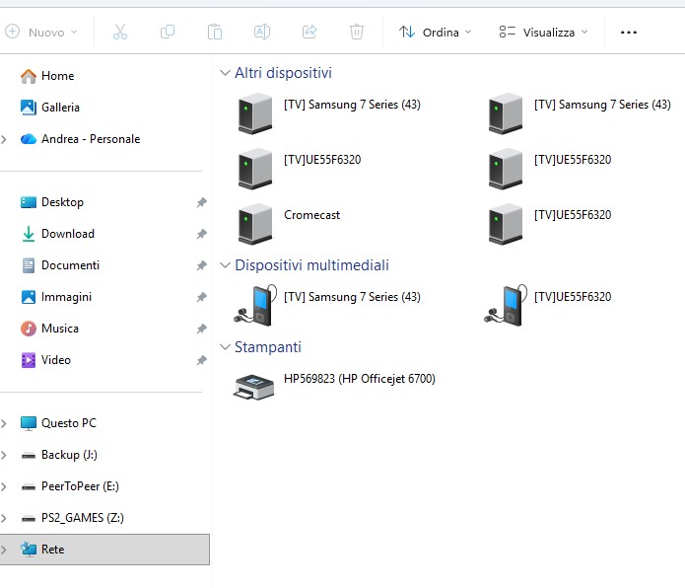685x588 pixels.
Task: Expand the PS2_GAMES (Z:) tree node
Action: point(4,518)
